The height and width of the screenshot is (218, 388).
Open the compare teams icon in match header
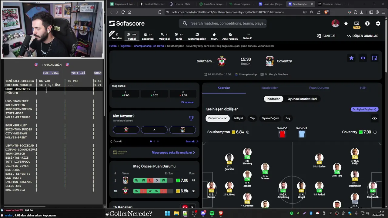(363, 58)
